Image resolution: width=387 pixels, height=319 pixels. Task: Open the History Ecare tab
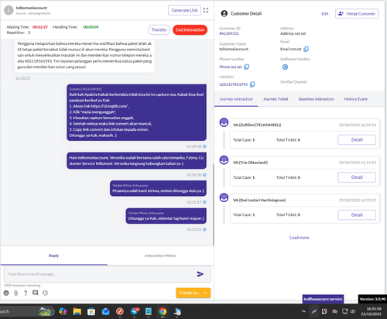point(355,99)
